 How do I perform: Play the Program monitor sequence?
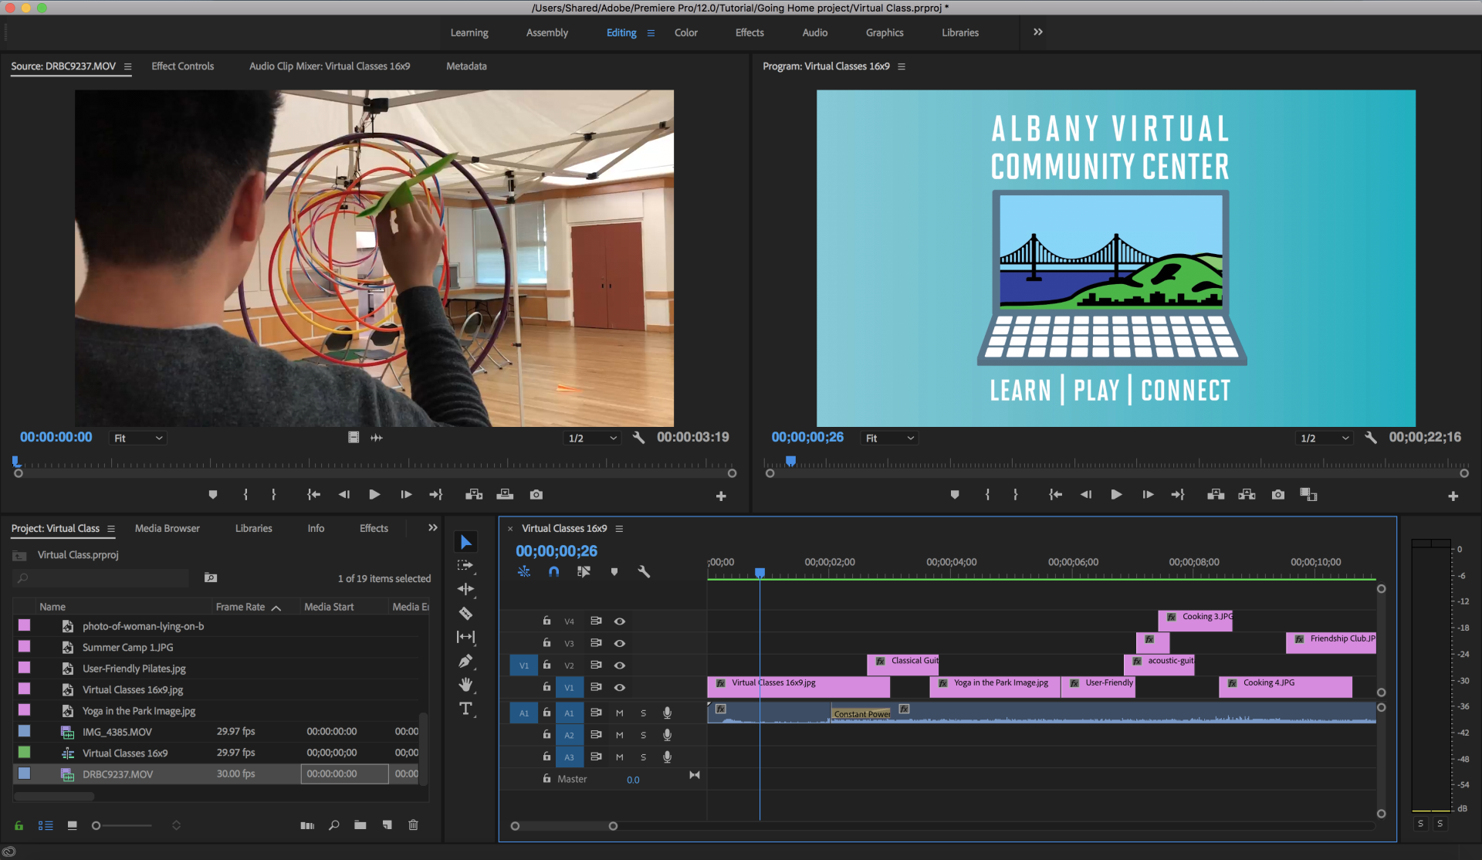click(1116, 495)
